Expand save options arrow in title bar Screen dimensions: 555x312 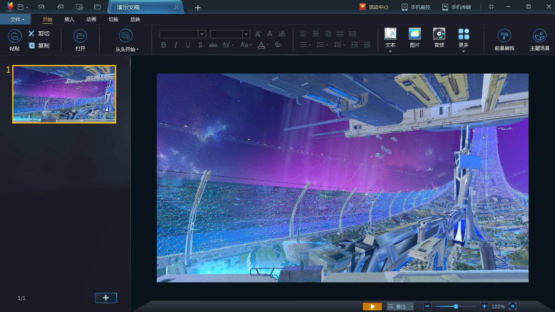(x=27, y=7)
